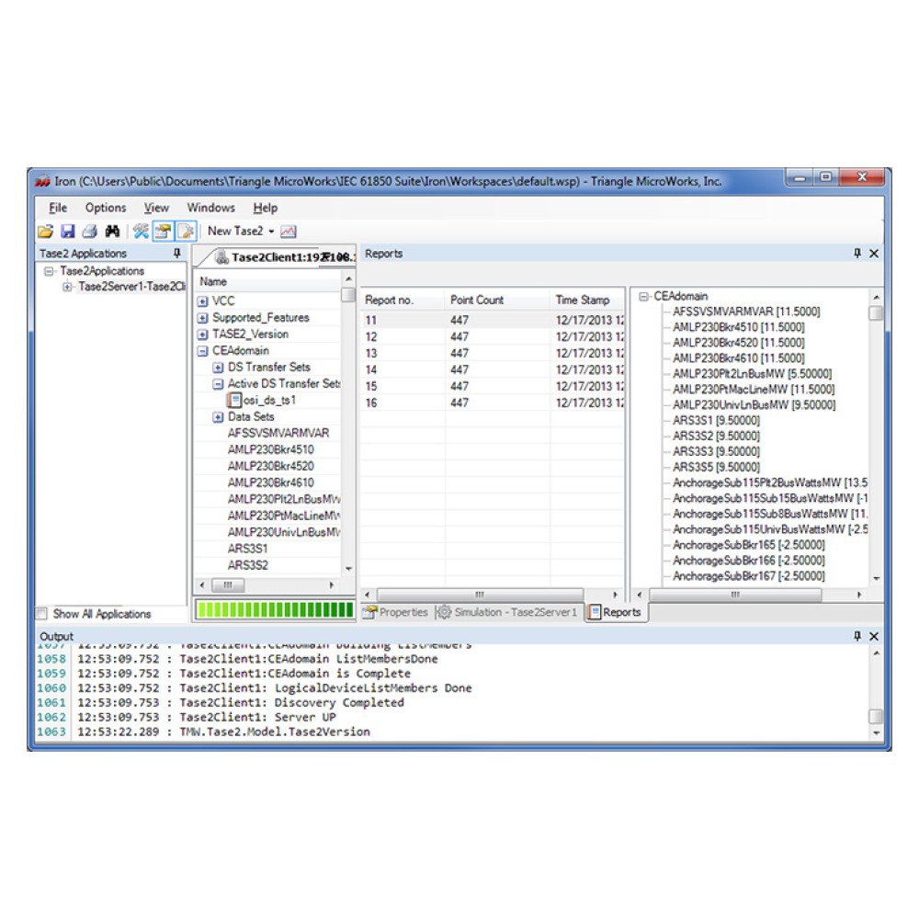
Task: Open the File menu
Action: [57, 208]
